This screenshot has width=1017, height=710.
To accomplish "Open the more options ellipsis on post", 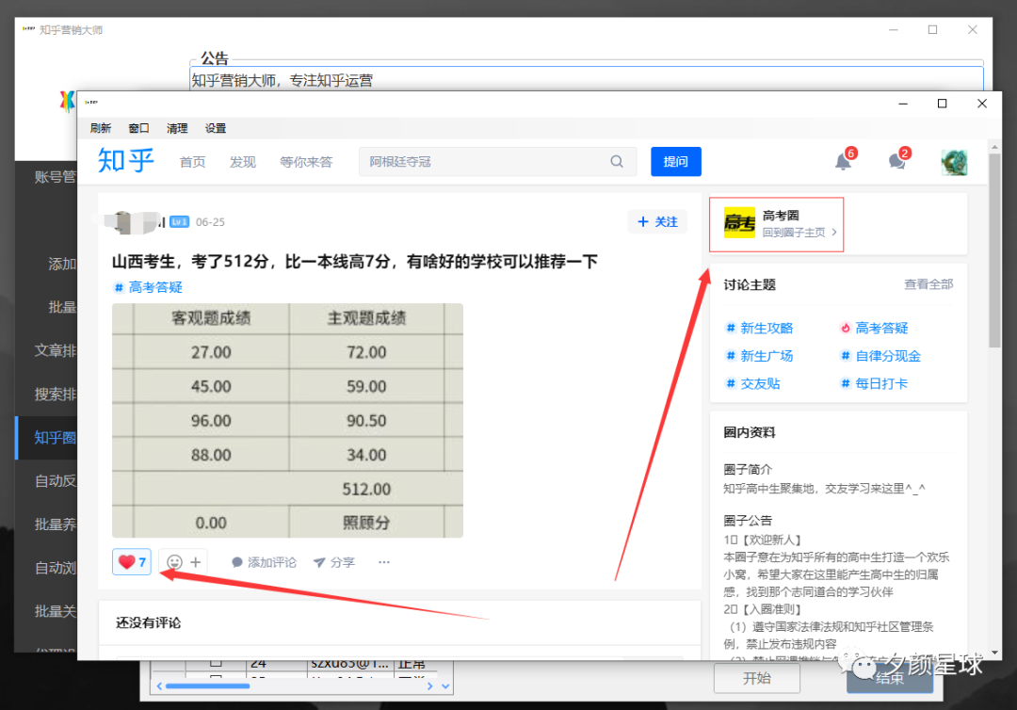I will 384,562.
